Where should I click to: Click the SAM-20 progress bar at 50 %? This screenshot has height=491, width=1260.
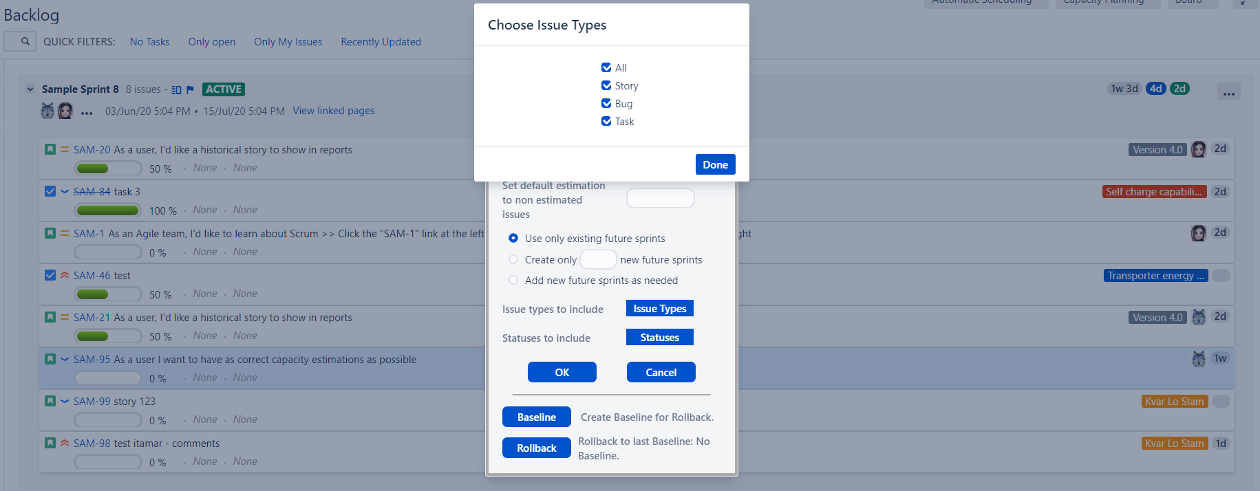(108, 168)
